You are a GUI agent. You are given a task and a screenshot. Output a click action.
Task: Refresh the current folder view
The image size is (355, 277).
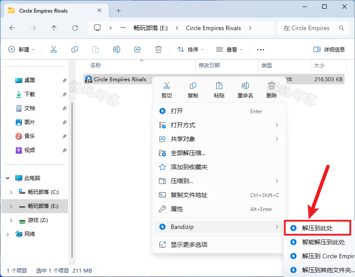pos(75,28)
